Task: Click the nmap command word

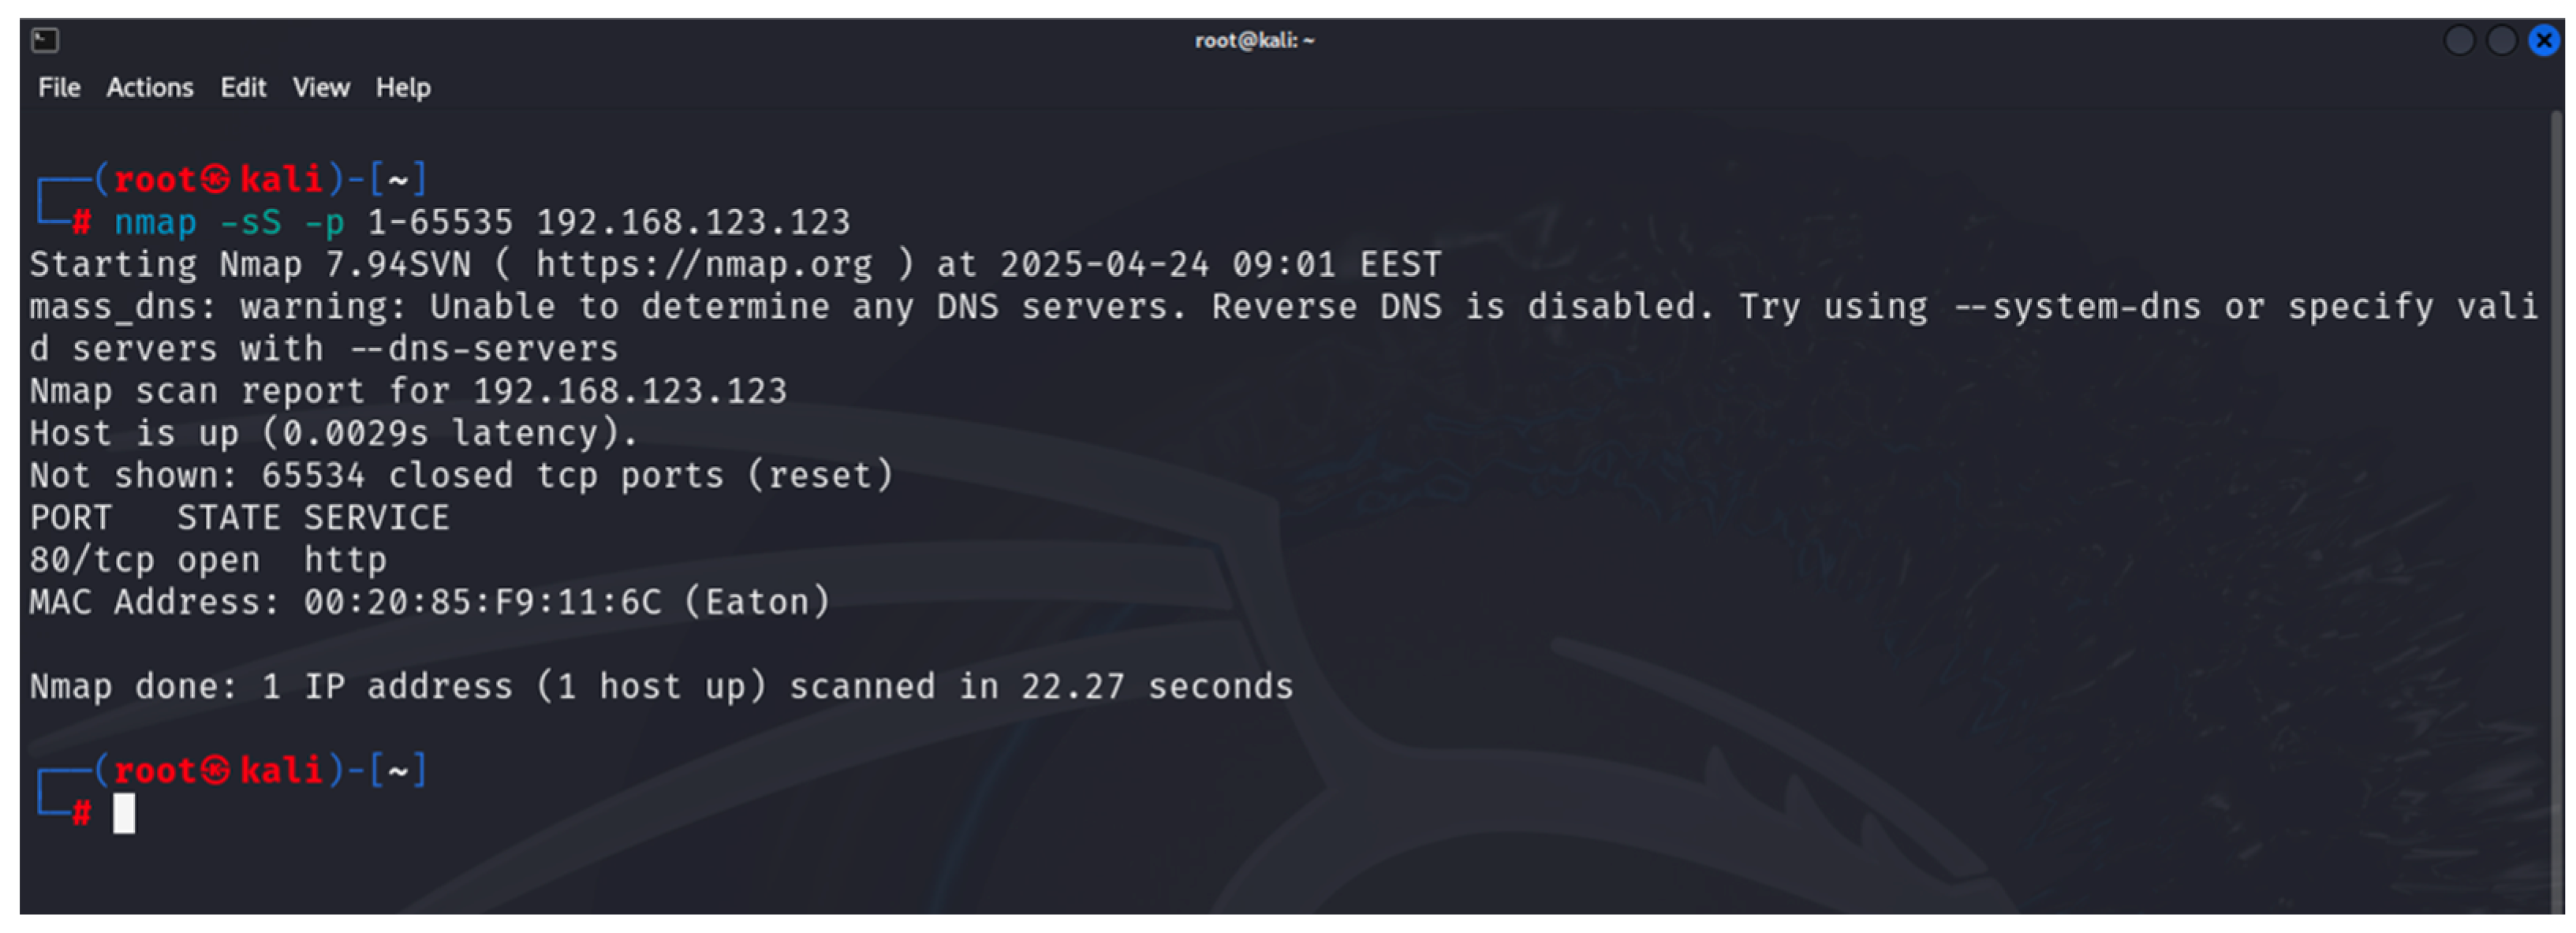Action: (x=155, y=222)
